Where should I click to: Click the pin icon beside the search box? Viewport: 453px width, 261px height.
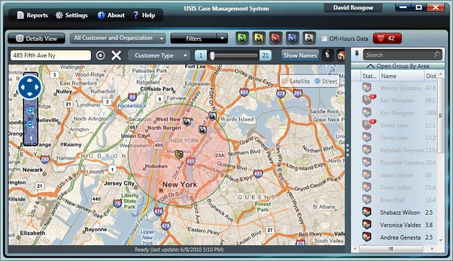tap(357, 55)
